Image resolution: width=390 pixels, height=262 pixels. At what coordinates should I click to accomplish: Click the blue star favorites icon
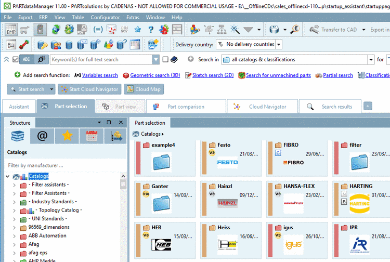[x=138, y=30]
